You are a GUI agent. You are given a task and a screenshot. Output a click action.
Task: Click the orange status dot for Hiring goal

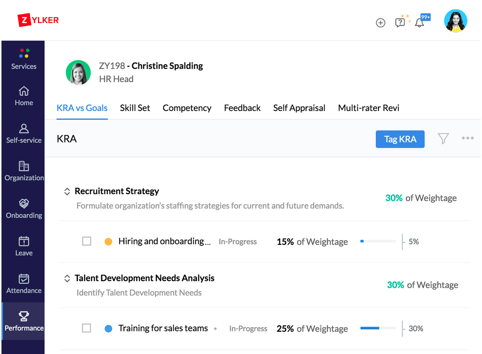[x=108, y=242]
